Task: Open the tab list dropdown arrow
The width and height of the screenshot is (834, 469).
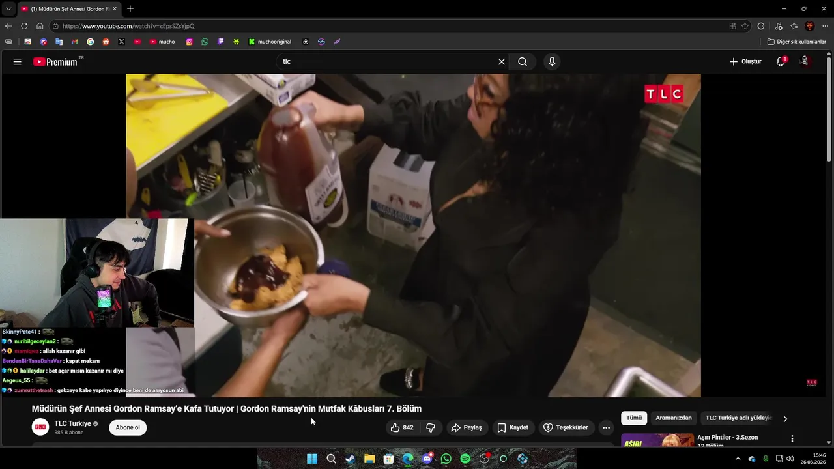Action: point(8,9)
